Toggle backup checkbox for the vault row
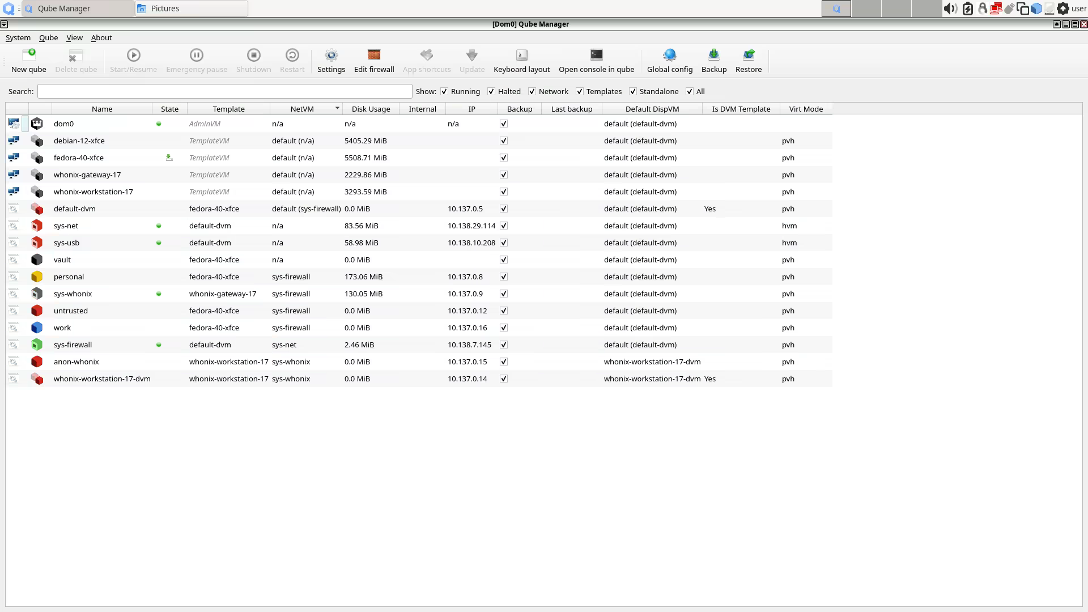Image resolution: width=1088 pixels, height=612 pixels. (504, 260)
